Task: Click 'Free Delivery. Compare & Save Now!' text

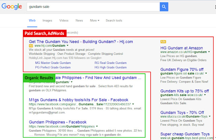Action: (184, 82)
